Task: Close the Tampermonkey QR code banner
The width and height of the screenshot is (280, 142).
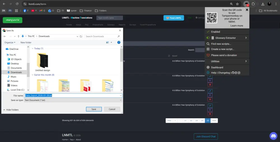Action: coord(247,10)
